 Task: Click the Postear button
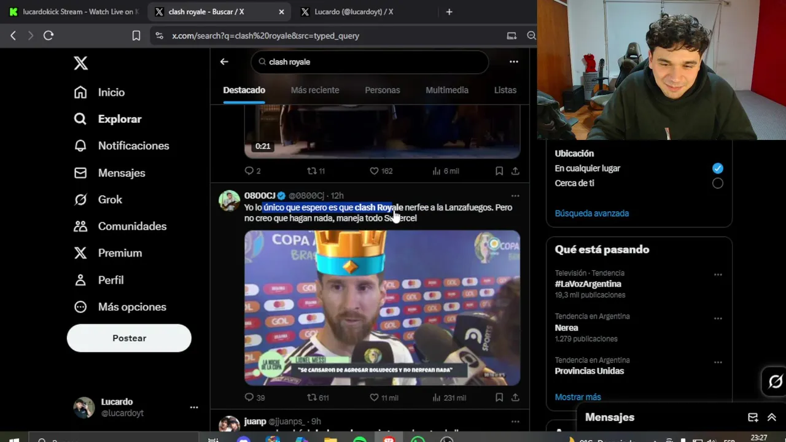[x=129, y=338]
